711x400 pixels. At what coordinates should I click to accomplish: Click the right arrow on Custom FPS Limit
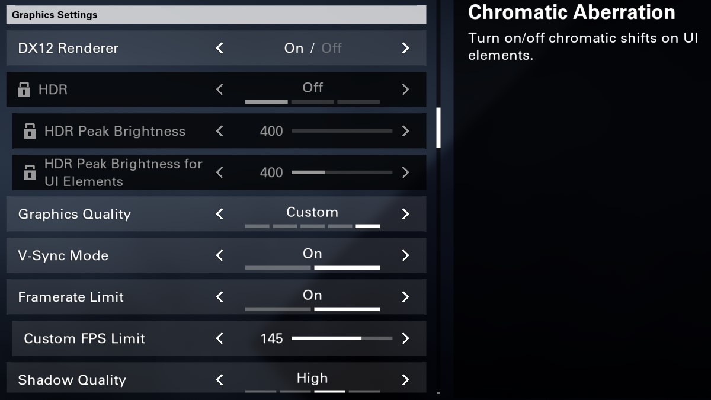pos(406,338)
